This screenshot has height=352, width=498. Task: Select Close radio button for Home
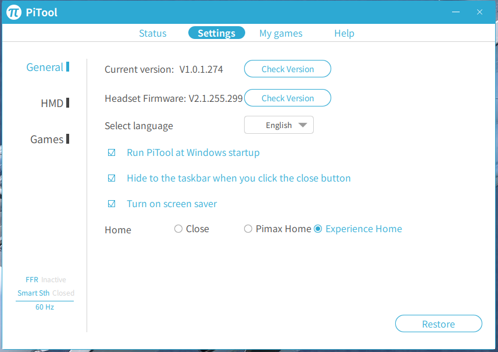pos(178,229)
